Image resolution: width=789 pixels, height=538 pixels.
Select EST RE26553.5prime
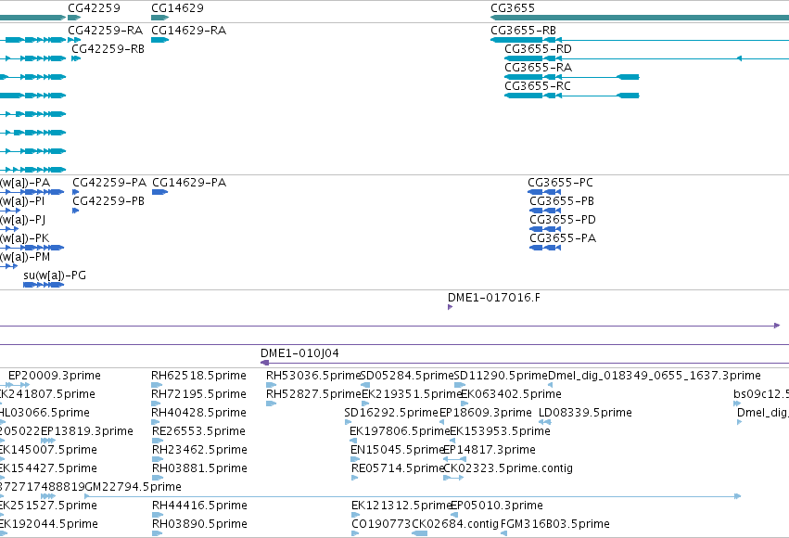point(198,431)
